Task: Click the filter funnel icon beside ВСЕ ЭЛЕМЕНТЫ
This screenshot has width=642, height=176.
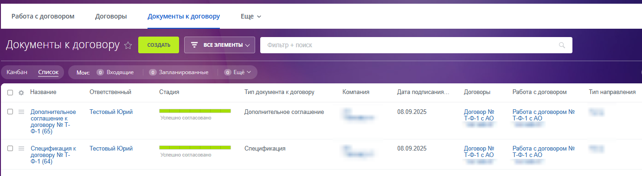Action: click(194, 45)
